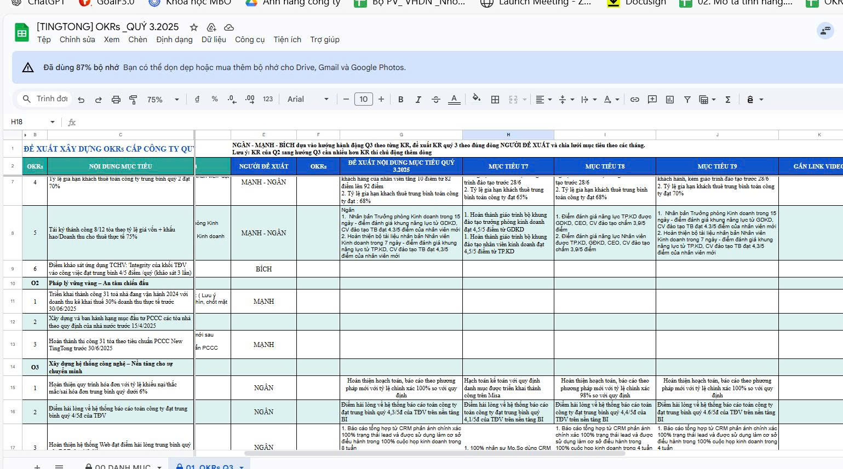This screenshot has height=469, width=843.
Task: Toggle italic formatting
Action: (x=418, y=100)
